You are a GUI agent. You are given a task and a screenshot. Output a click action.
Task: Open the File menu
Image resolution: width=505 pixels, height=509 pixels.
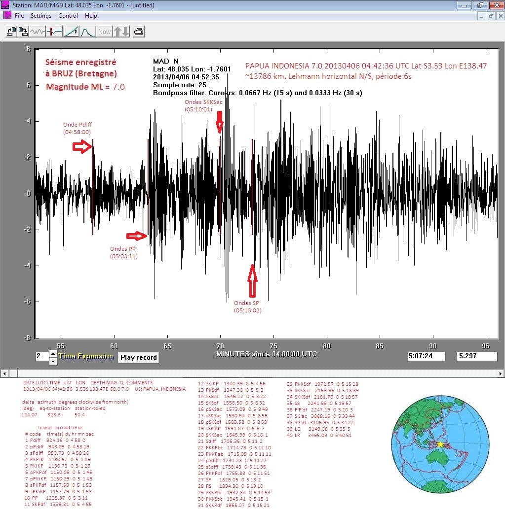tap(19, 16)
